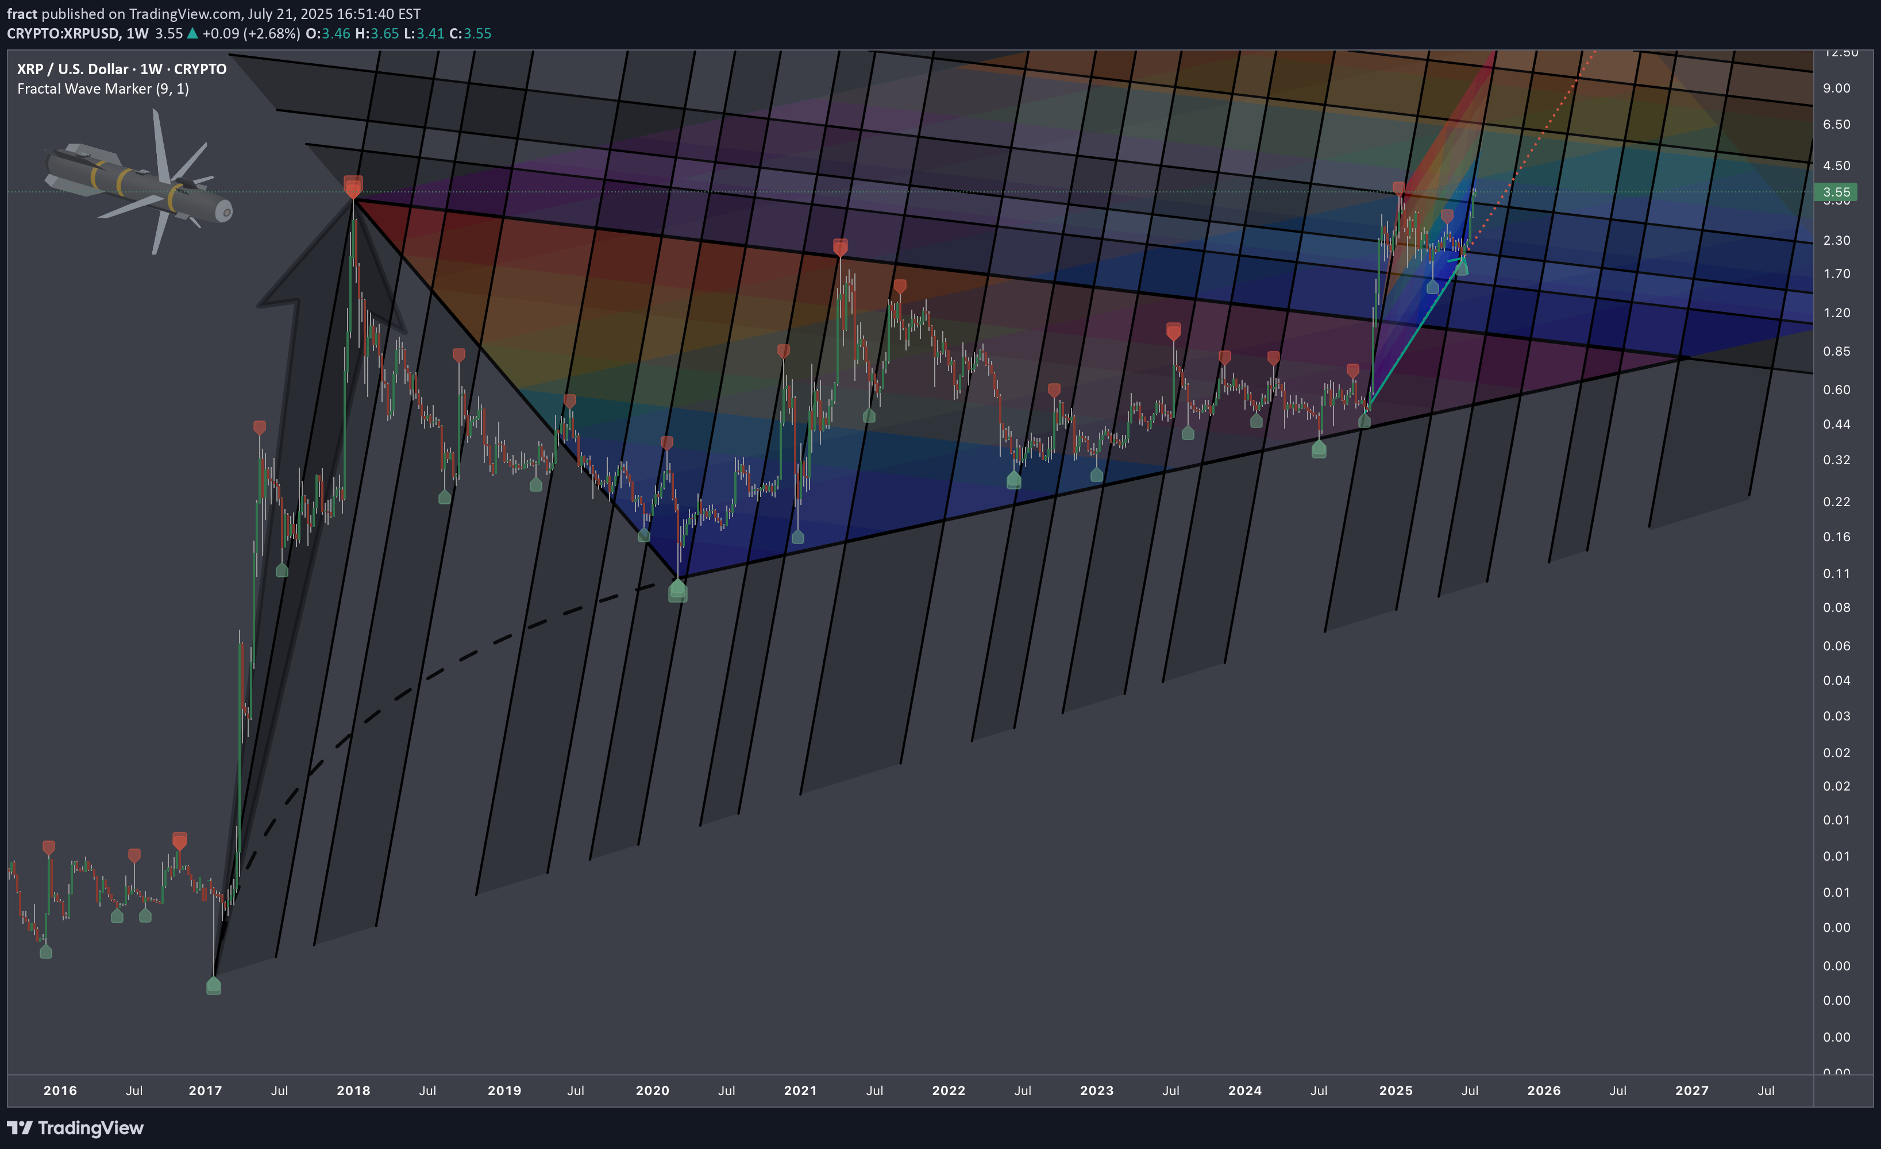This screenshot has height=1149, width=1881.
Task: Click the 6.50 price axis label
Action: (1837, 125)
